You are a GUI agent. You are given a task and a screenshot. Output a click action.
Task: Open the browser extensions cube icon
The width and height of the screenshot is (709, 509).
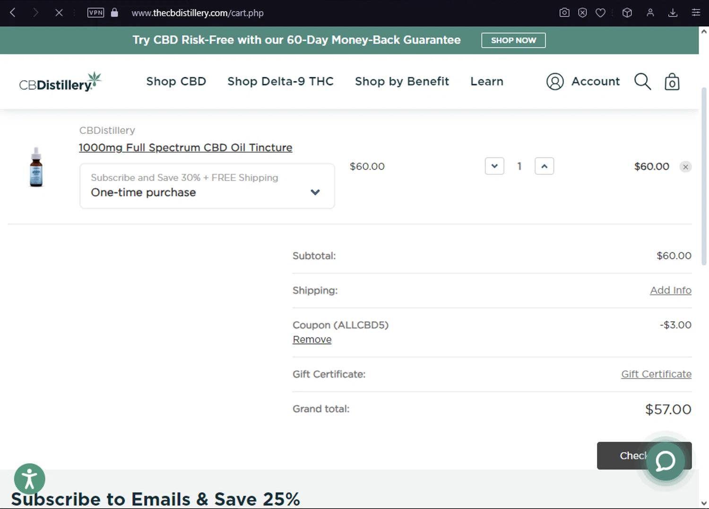pos(627,13)
